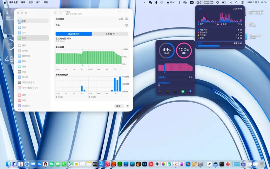
Task: Open Terminal from the Dock
Action: (x=222, y=164)
